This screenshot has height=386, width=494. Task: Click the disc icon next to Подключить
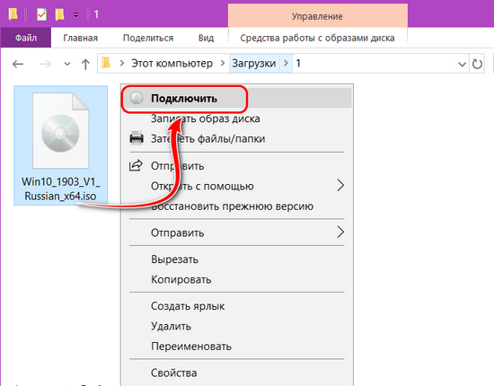(x=137, y=98)
